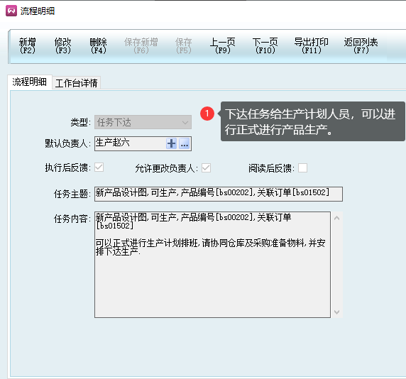Switch to the 工作台详情 tab
The image size is (406, 379).
[76, 83]
